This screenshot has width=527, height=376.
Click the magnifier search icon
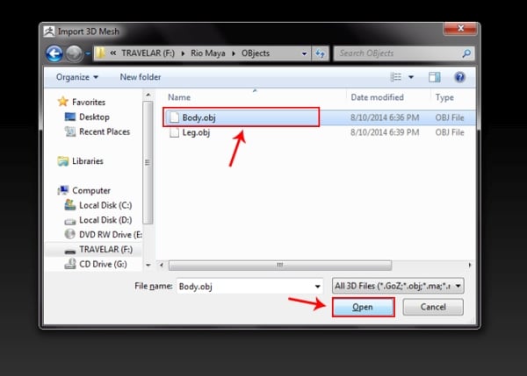[x=466, y=53]
